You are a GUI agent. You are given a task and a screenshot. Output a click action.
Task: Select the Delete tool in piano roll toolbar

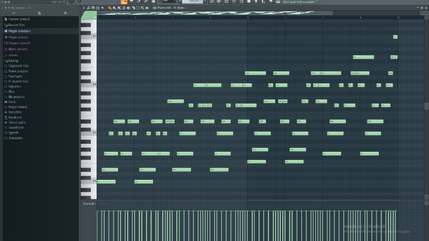coord(124,8)
